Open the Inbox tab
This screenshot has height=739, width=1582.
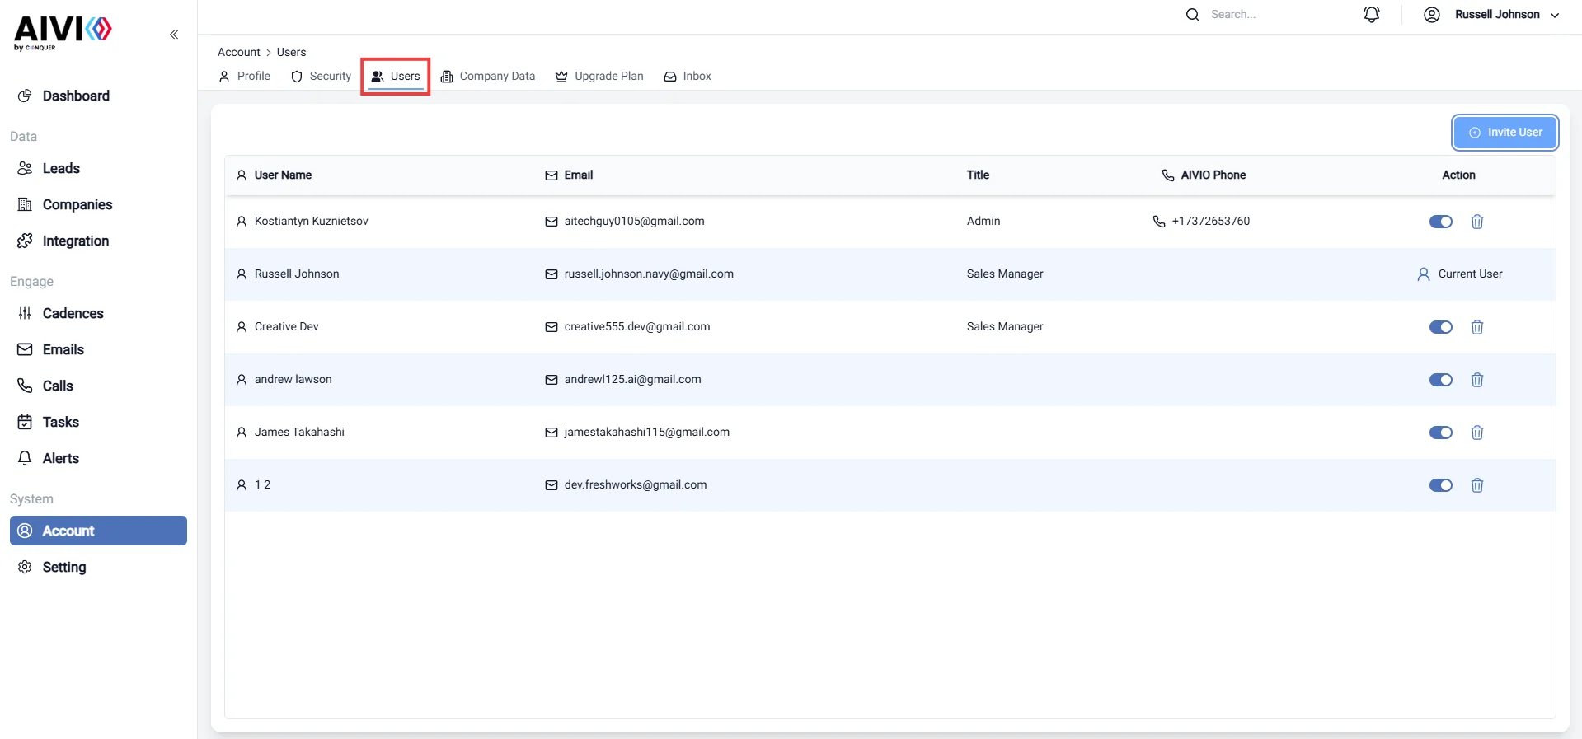coord(688,76)
